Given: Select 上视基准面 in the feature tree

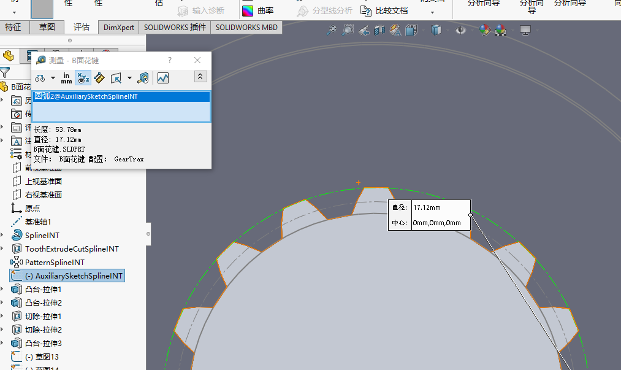Looking at the screenshot, I should 43,181.
